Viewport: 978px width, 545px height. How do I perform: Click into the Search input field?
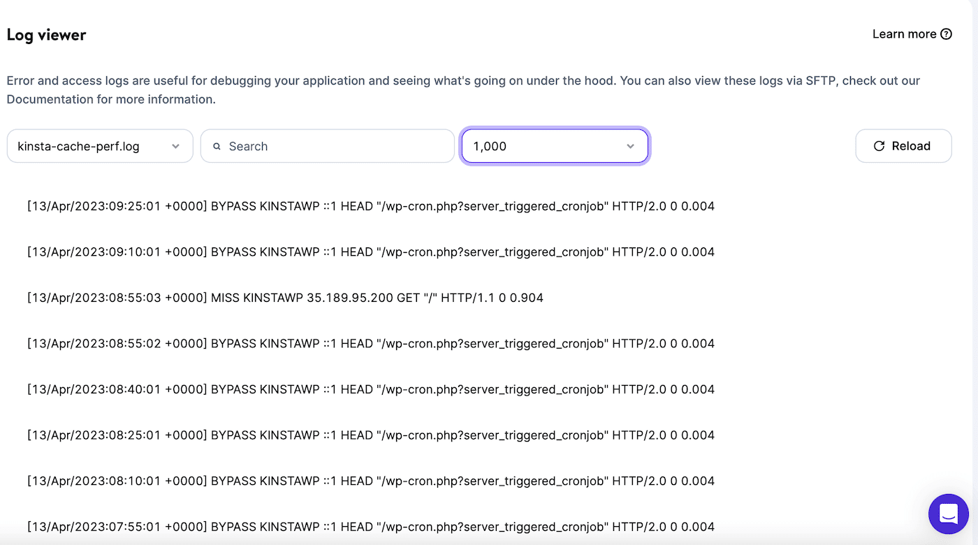tap(327, 146)
